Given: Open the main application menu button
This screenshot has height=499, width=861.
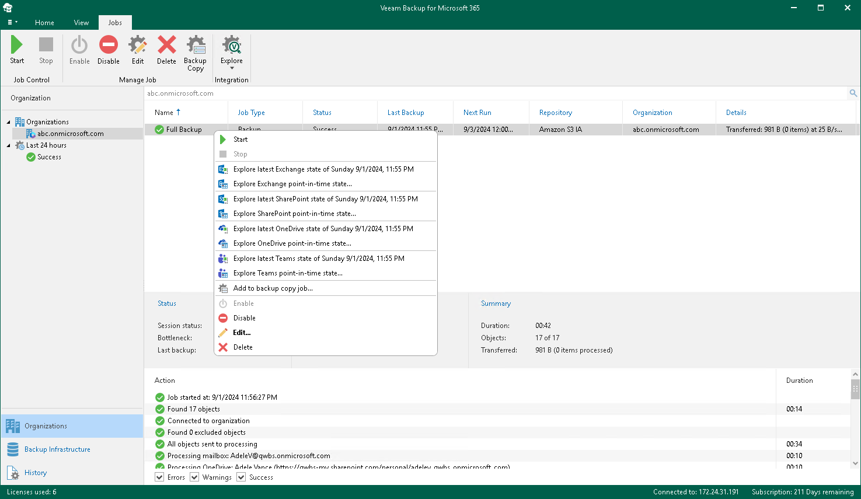Looking at the screenshot, I should (x=12, y=22).
